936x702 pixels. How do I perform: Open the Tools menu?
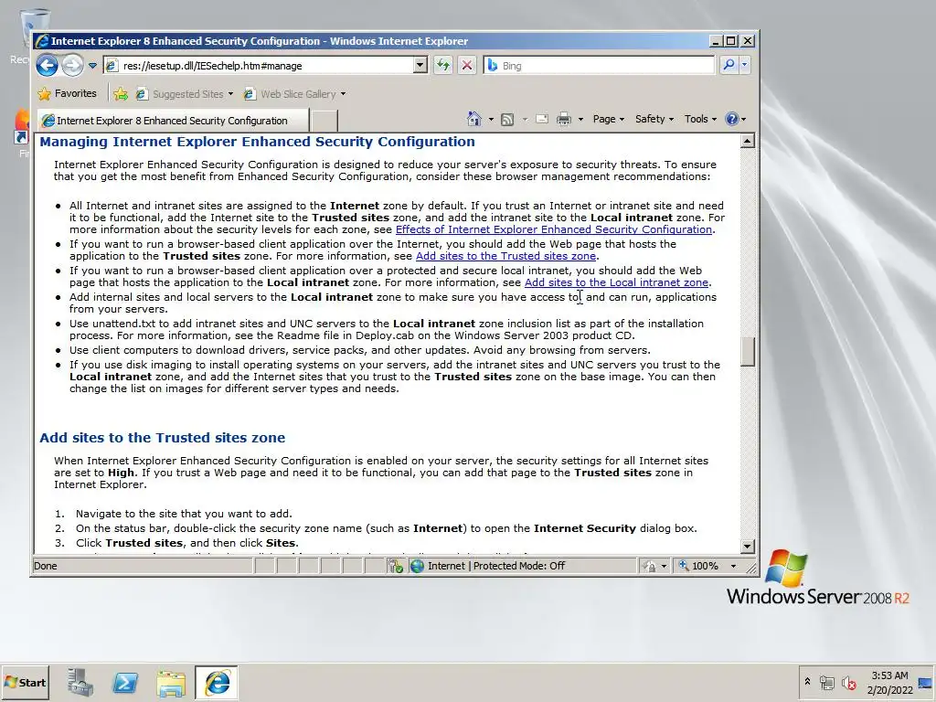(x=700, y=119)
